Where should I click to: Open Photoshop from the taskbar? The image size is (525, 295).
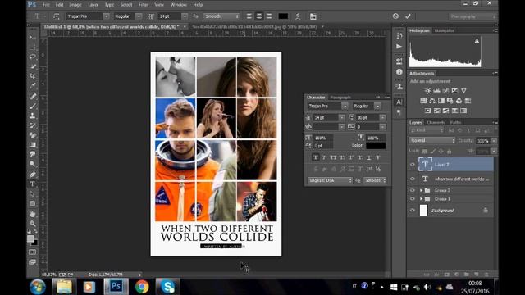[116, 287]
